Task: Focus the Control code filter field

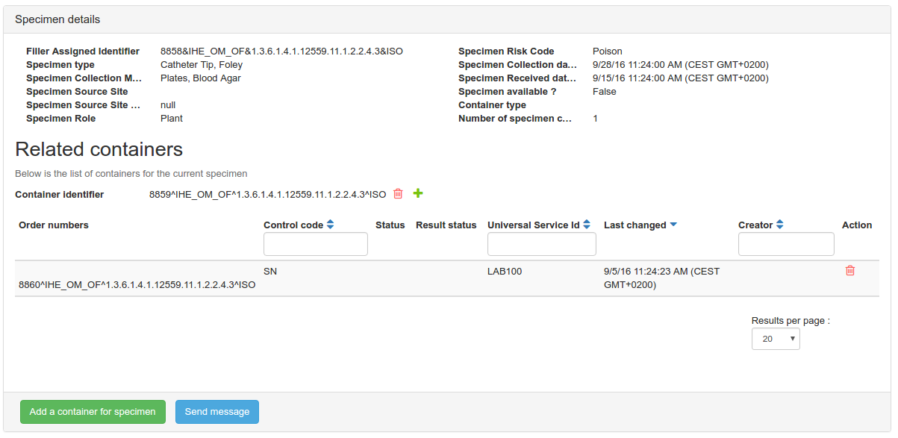Action: (315, 244)
